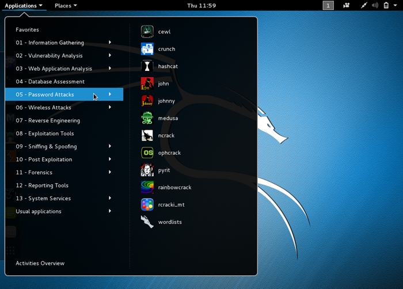Launch the cewl application icon
Viewport: 403px width, 289px height.
click(147, 32)
